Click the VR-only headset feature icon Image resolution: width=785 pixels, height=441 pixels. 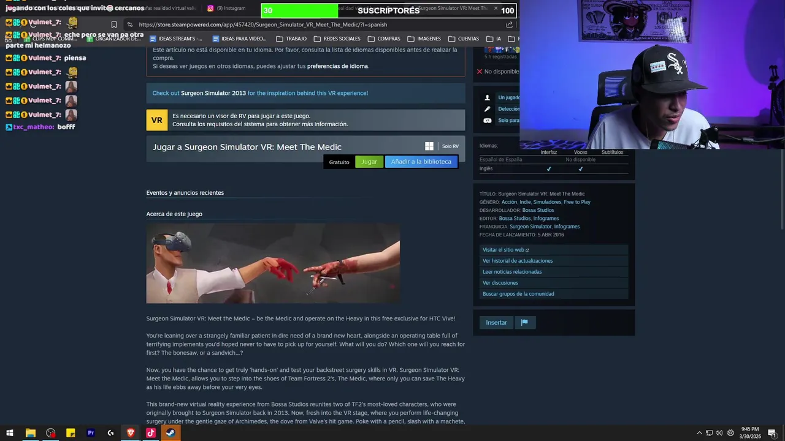488,121
